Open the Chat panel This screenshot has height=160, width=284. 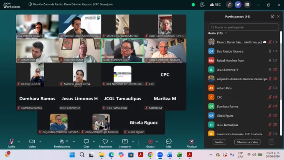86,143
